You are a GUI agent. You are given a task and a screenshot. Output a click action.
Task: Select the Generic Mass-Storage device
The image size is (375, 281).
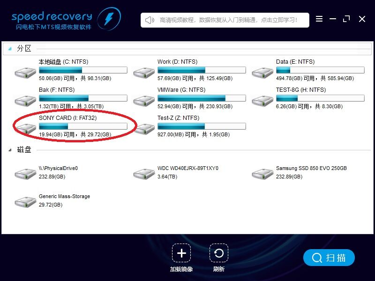(x=25, y=202)
